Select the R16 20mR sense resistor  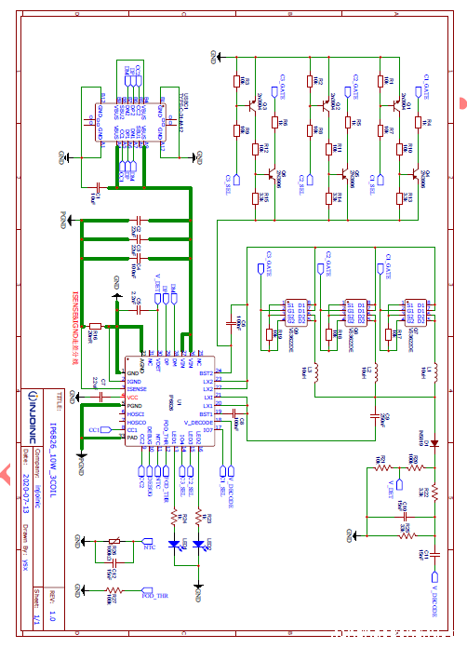pyautogui.click(x=96, y=327)
